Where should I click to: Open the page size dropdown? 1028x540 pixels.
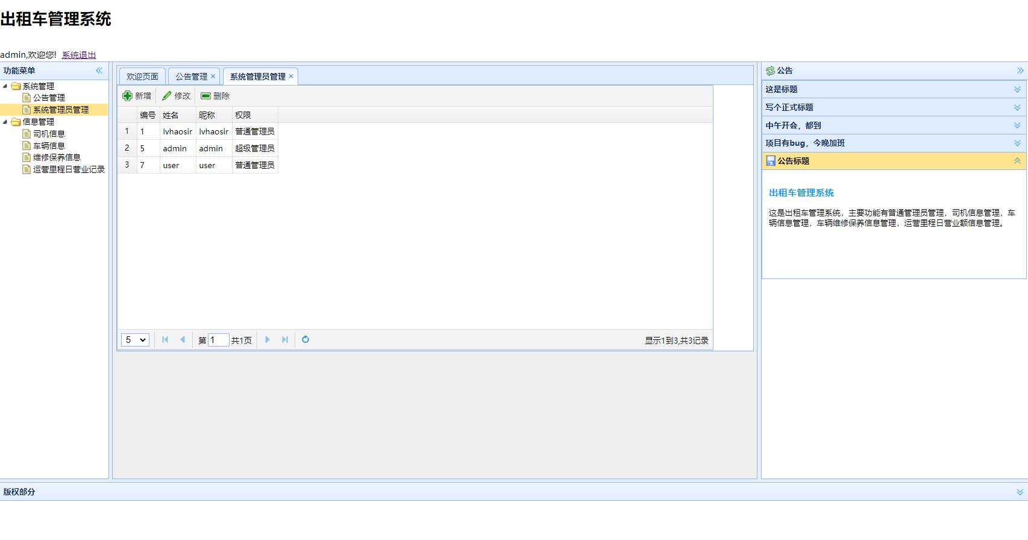click(x=135, y=340)
